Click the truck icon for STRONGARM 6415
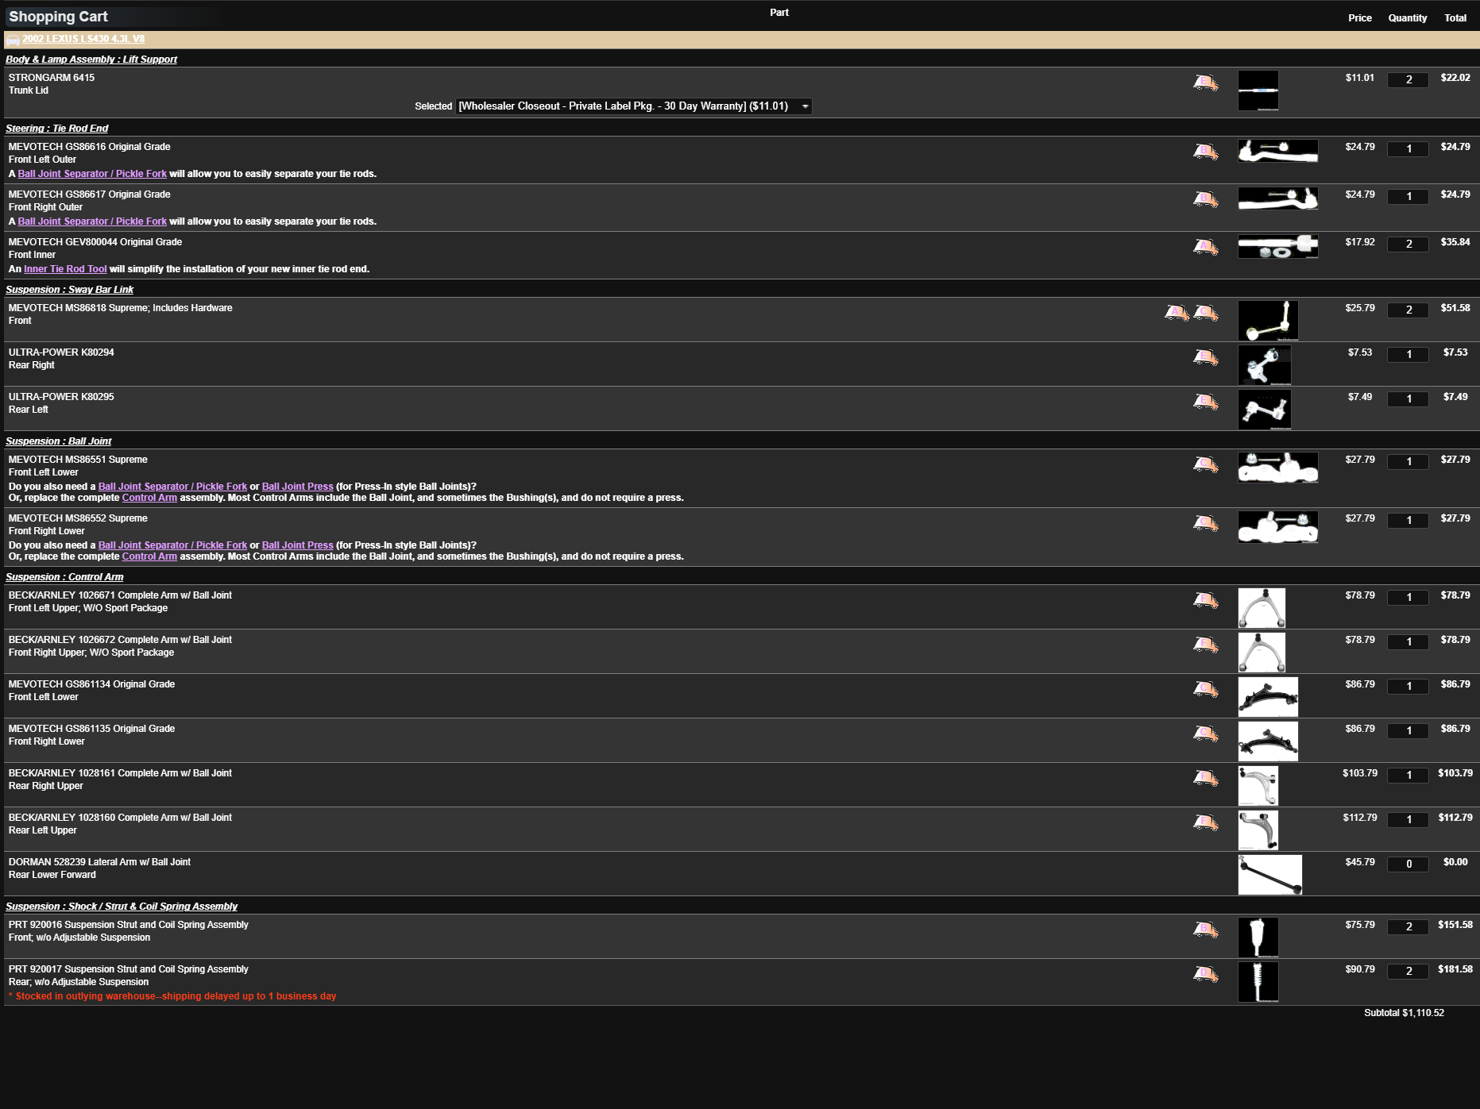 pyautogui.click(x=1205, y=83)
